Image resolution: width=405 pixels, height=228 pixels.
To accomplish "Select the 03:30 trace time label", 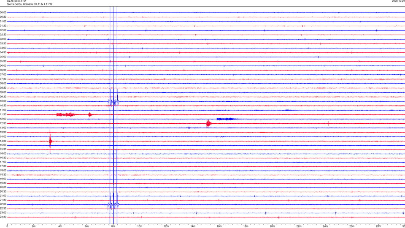I will (x=3, y=43).
